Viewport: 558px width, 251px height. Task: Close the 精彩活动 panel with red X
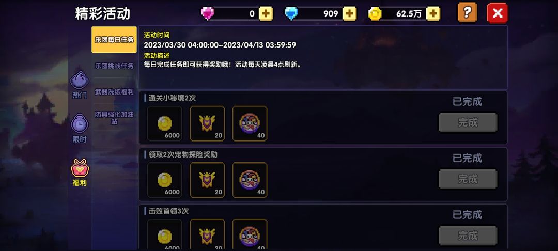[x=498, y=13]
